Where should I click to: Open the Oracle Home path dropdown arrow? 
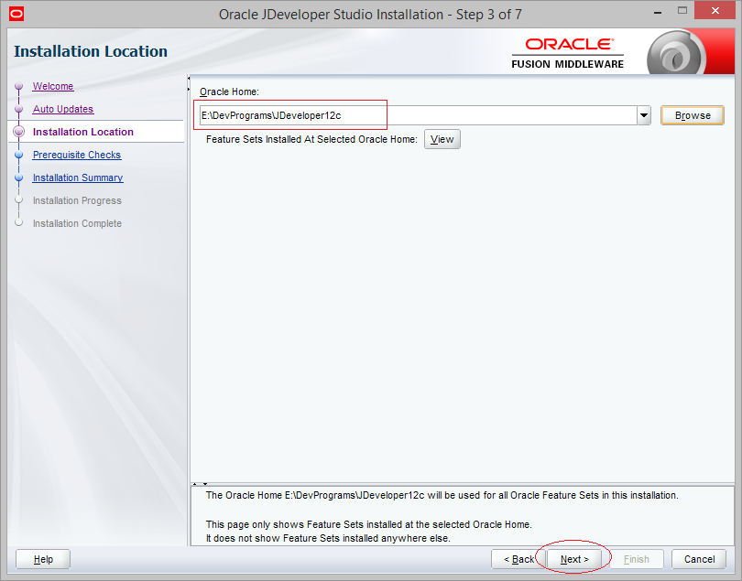click(x=644, y=115)
